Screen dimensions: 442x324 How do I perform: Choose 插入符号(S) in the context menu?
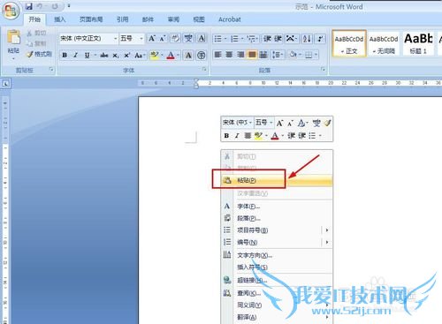(x=277, y=267)
